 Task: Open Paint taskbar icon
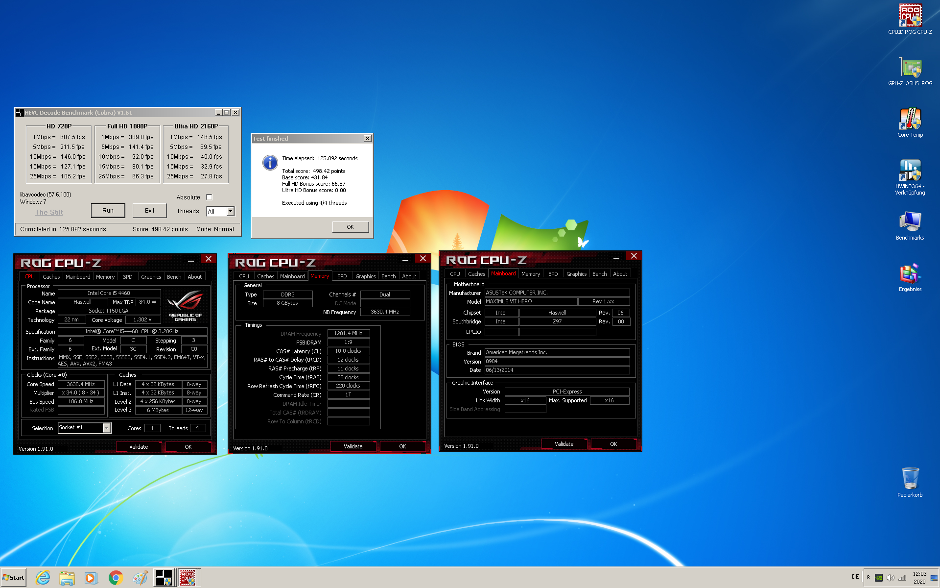pos(140,578)
